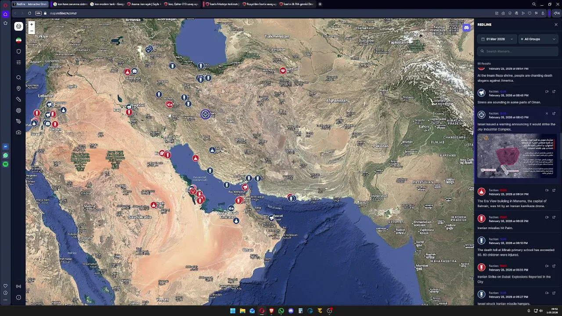Click the Redline logo icon in the map sidebar

(18, 26)
